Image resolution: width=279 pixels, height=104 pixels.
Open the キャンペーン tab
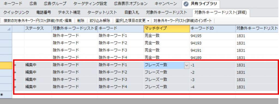166,4
